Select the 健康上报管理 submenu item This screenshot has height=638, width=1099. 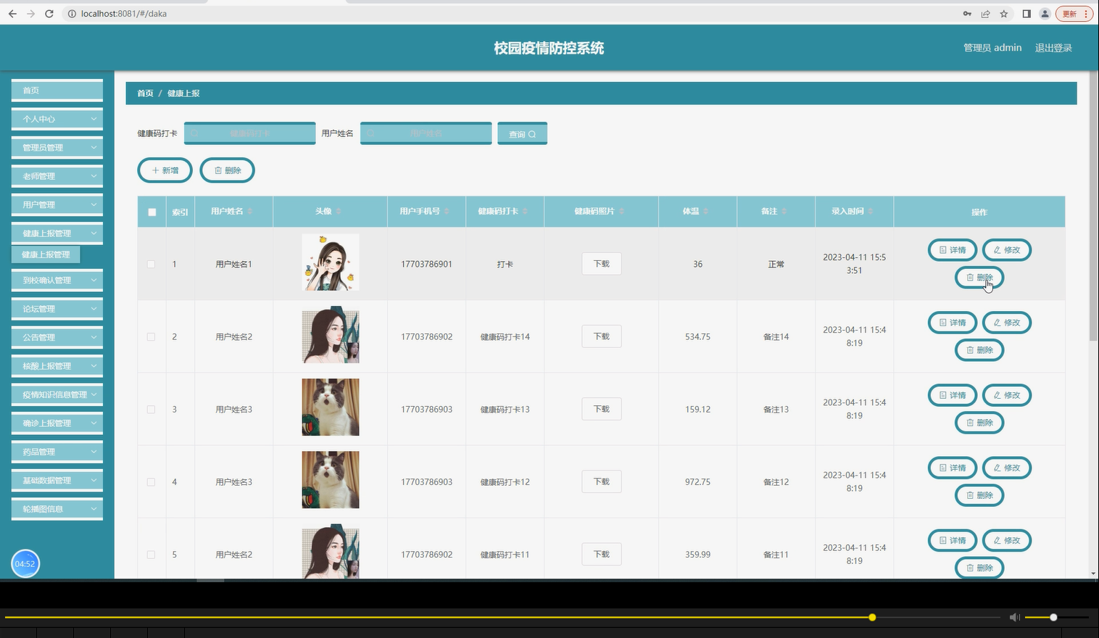pos(46,254)
